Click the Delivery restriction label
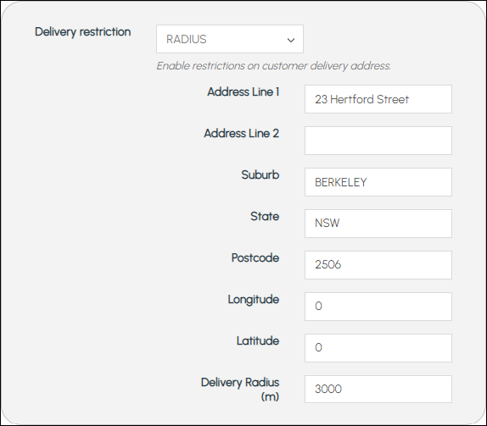 [82, 32]
